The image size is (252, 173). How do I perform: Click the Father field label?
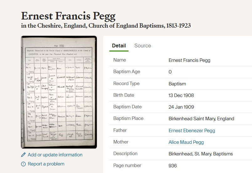(120, 130)
